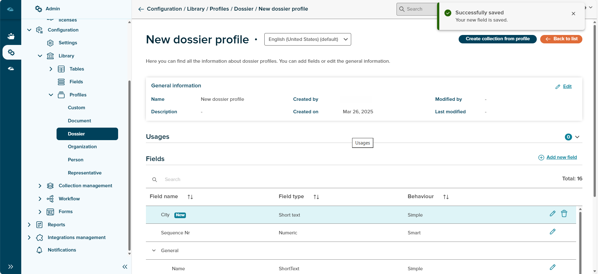The width and height of the screenshot is (598, 274).
Task: Open the Person profiles menu item
Action: pos(76,160)
